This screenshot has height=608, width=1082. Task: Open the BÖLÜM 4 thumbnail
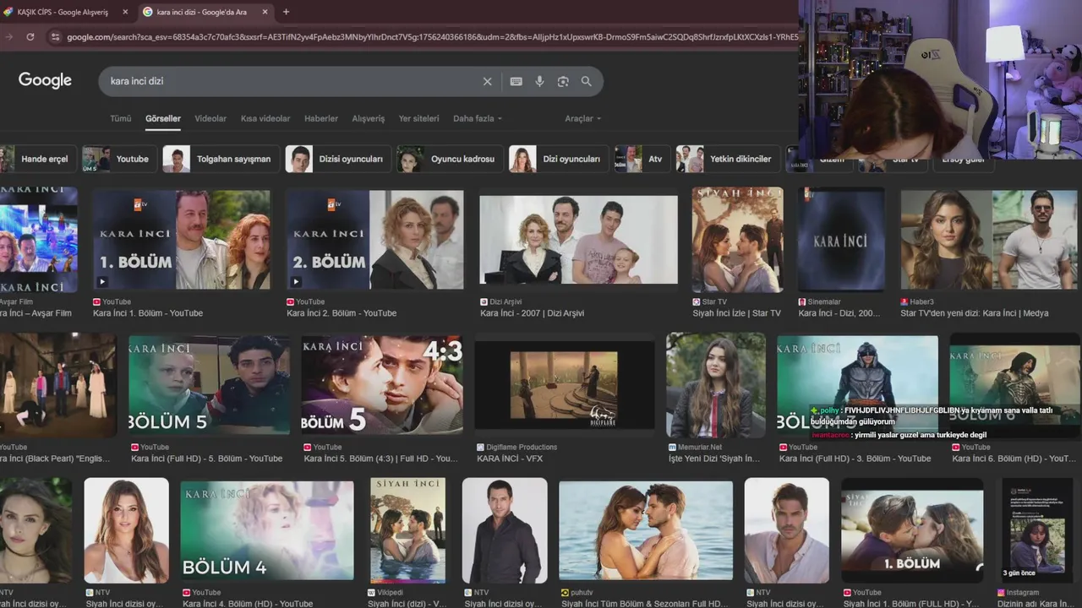(267, 531)
